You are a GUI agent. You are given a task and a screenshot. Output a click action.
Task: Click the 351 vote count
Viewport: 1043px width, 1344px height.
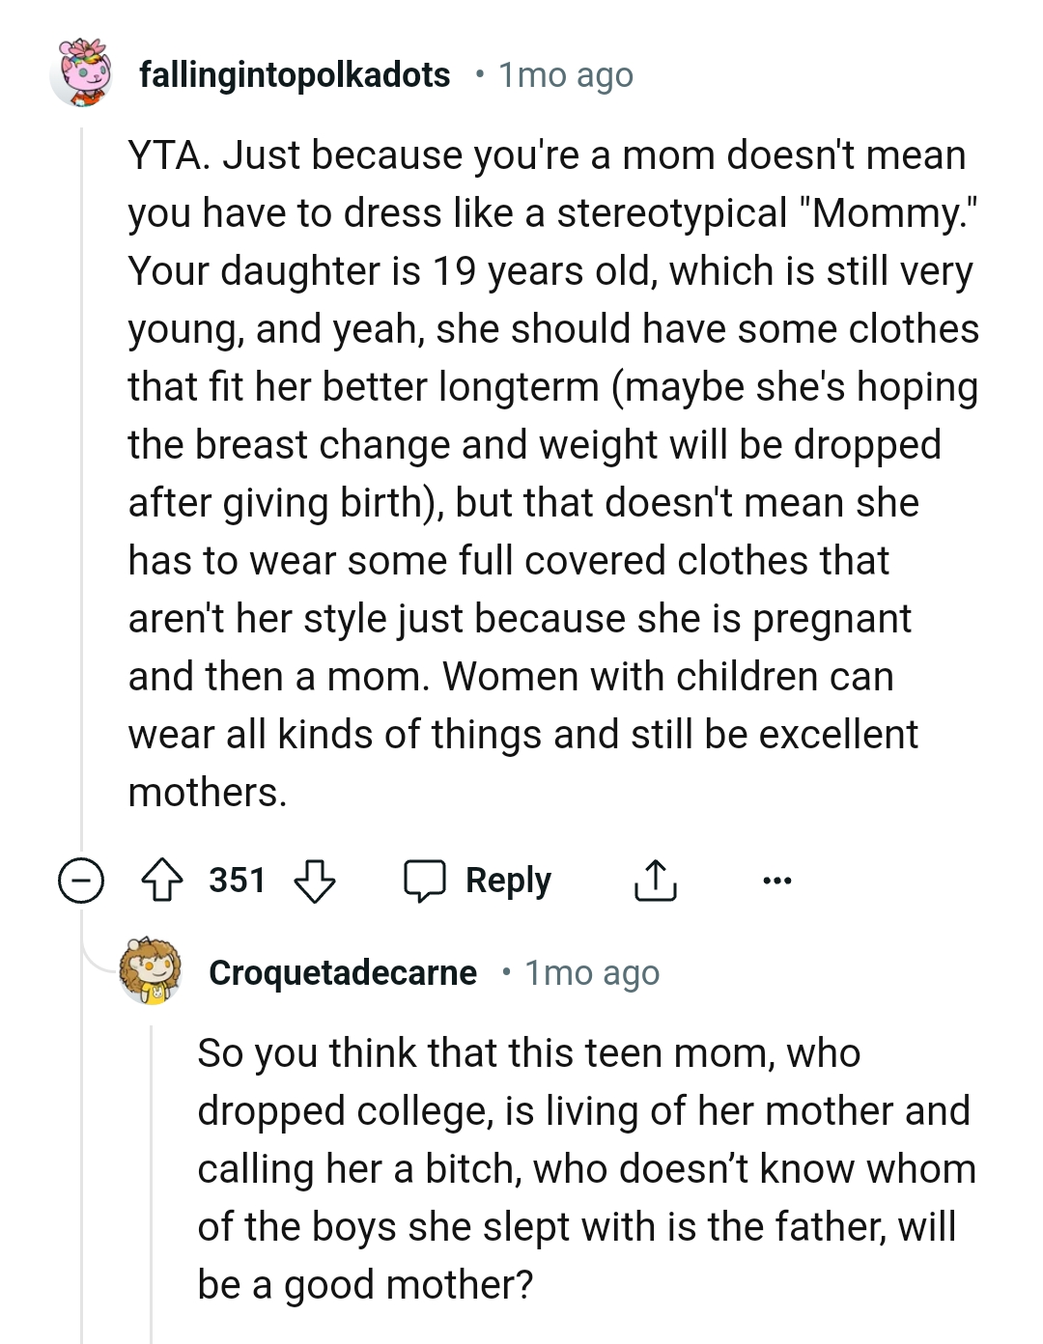coord(238,881)
